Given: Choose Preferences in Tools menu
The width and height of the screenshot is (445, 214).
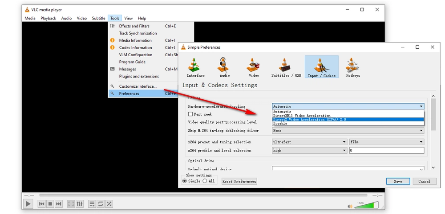Looking at the screenshot, I should 143,93.
